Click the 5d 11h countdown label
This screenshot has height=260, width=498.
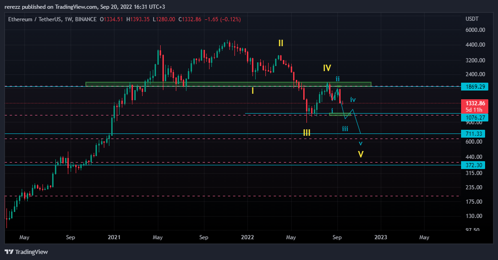pos(474,110)
